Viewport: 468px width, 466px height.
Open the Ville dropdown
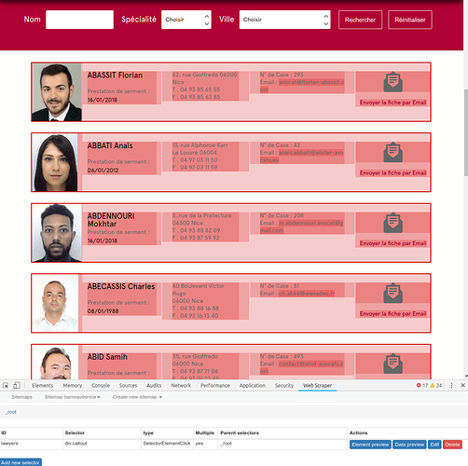[284, 20]
